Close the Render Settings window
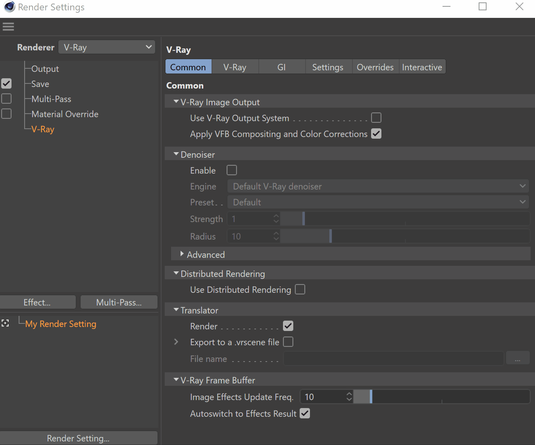 tap(519, 6)
